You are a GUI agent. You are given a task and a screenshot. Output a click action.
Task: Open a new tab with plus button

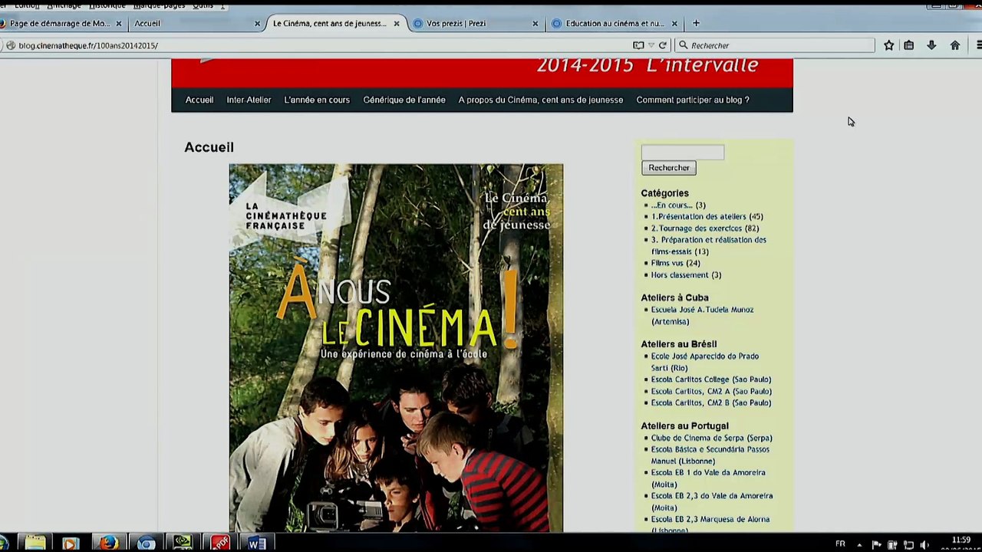pos(696,23)
